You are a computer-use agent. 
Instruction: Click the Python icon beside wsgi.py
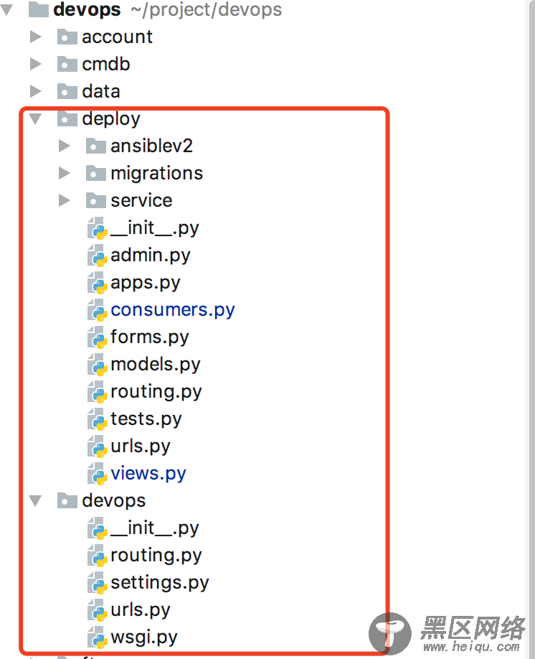pos(97,637)
